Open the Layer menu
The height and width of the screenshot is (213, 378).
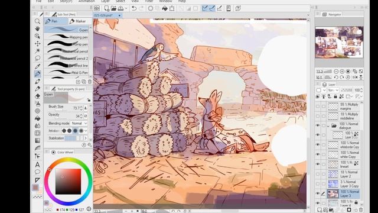pos(105,1)
